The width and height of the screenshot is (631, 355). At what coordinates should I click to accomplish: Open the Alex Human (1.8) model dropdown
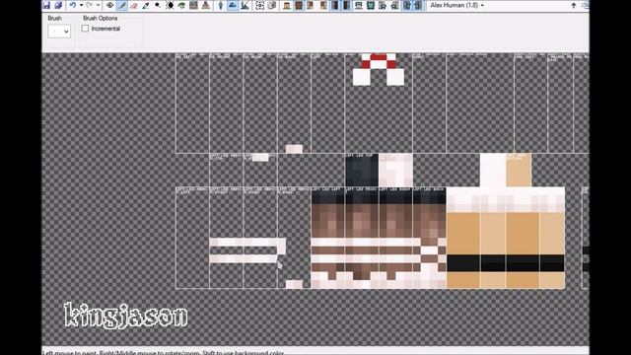click(456, 5)
